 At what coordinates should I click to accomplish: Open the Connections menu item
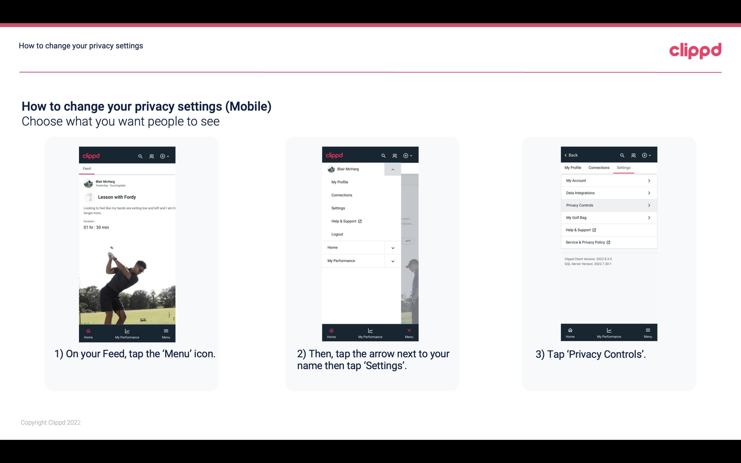[x=341, y=195]
